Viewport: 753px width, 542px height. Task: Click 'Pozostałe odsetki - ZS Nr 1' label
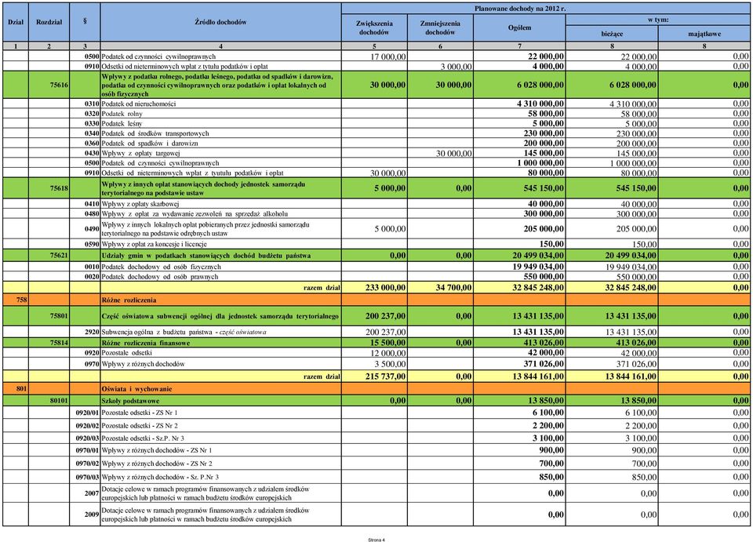point(140,413)
